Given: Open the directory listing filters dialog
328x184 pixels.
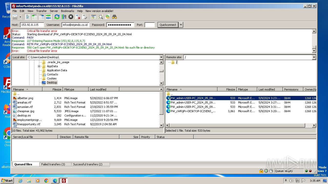Looking at the screenshot, I should point(94,17).
